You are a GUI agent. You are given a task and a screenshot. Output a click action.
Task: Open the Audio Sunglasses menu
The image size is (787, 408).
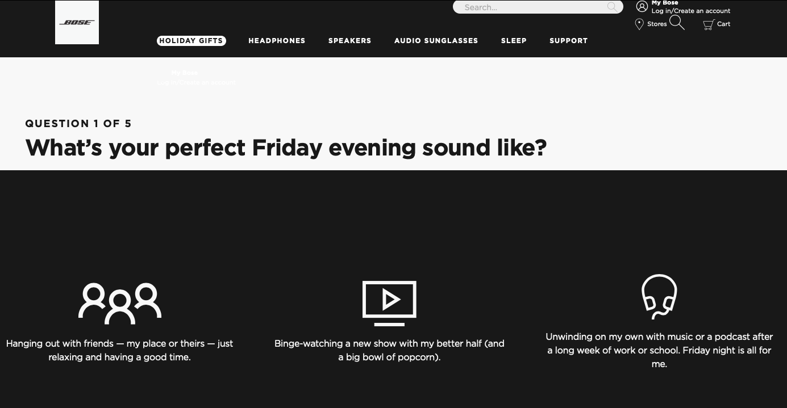(x=436, y=40)
